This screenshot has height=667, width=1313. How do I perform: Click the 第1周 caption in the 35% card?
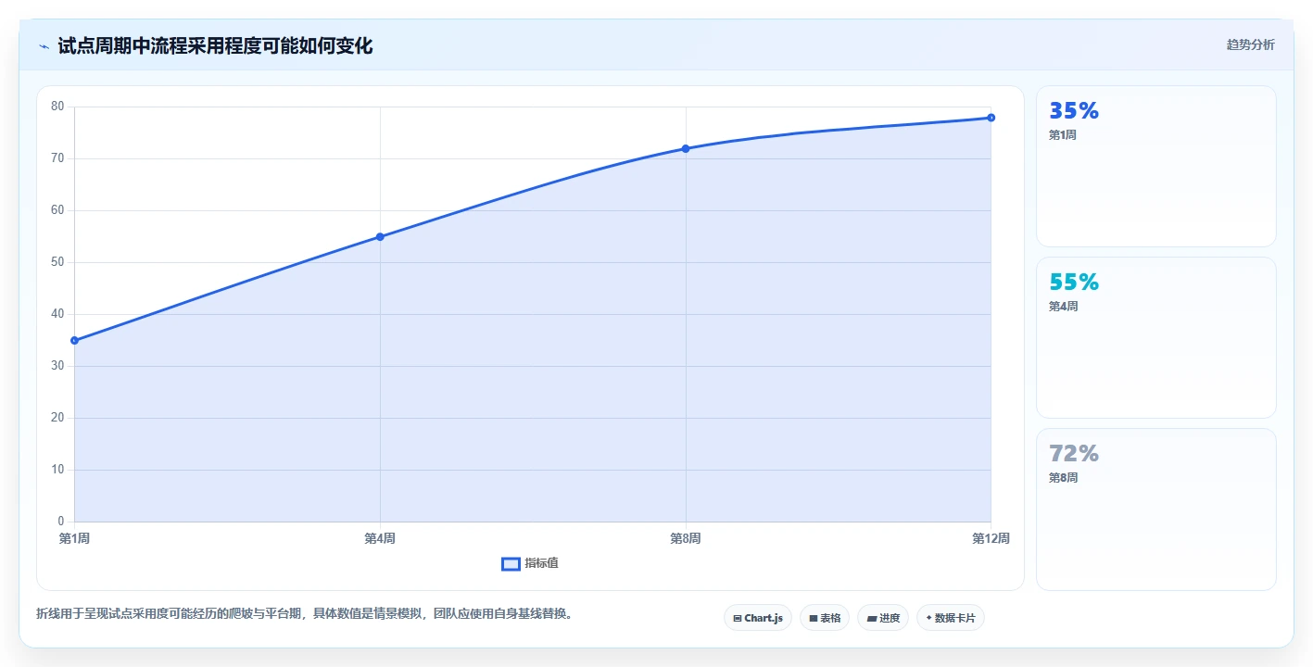click(1063, 135)
